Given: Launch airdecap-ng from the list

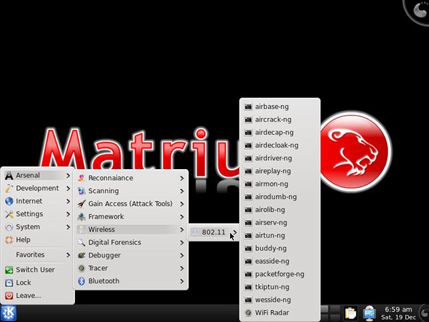Looking at the screenshot, I should [280, 132].
